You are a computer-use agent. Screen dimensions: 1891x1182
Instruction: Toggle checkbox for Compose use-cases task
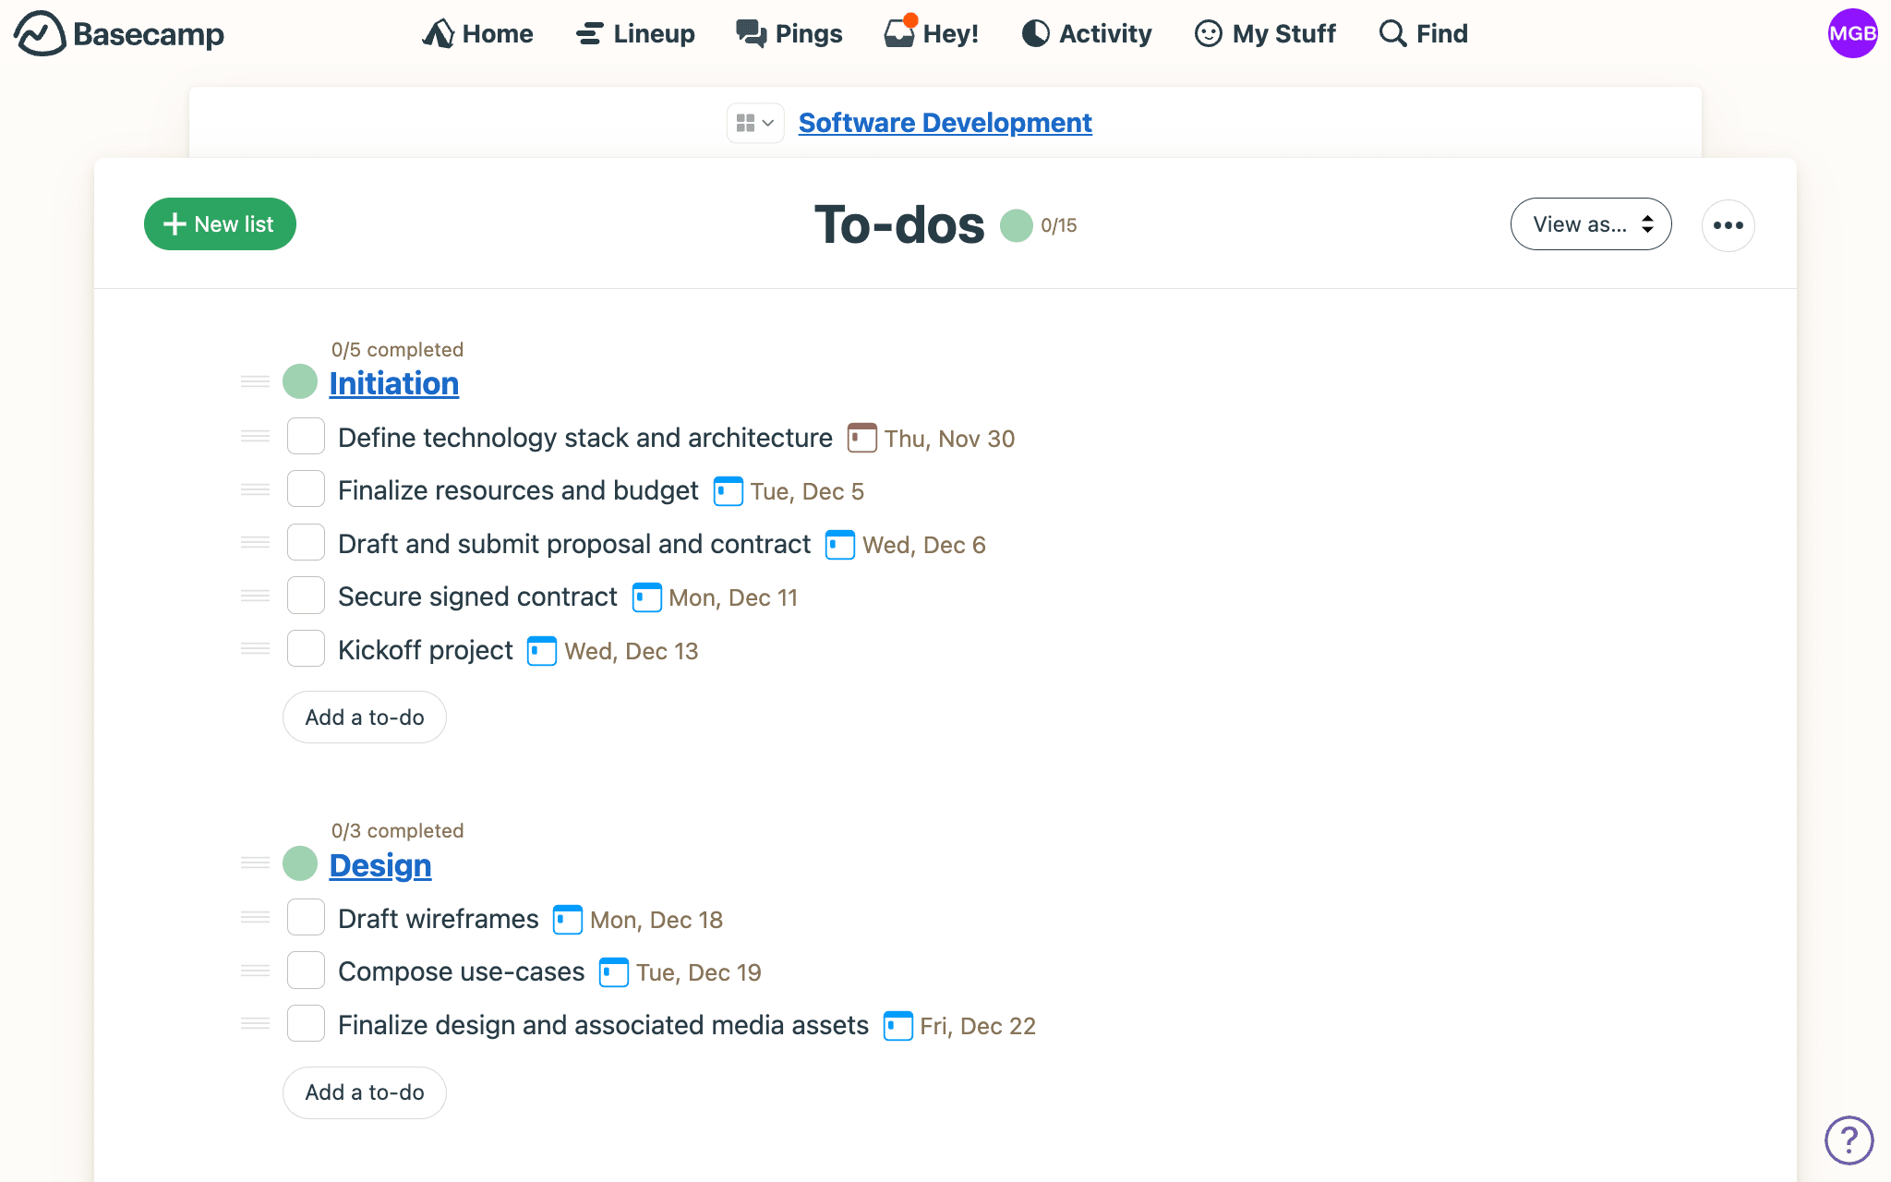coord(305,972)
